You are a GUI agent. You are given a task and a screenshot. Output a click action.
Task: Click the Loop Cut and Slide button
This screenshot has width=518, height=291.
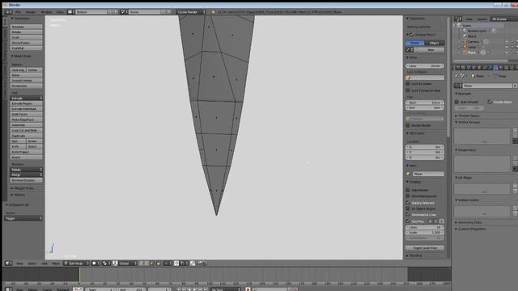(x=27, y=130)
